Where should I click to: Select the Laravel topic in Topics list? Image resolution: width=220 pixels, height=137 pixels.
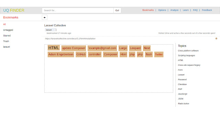point(181,75)
